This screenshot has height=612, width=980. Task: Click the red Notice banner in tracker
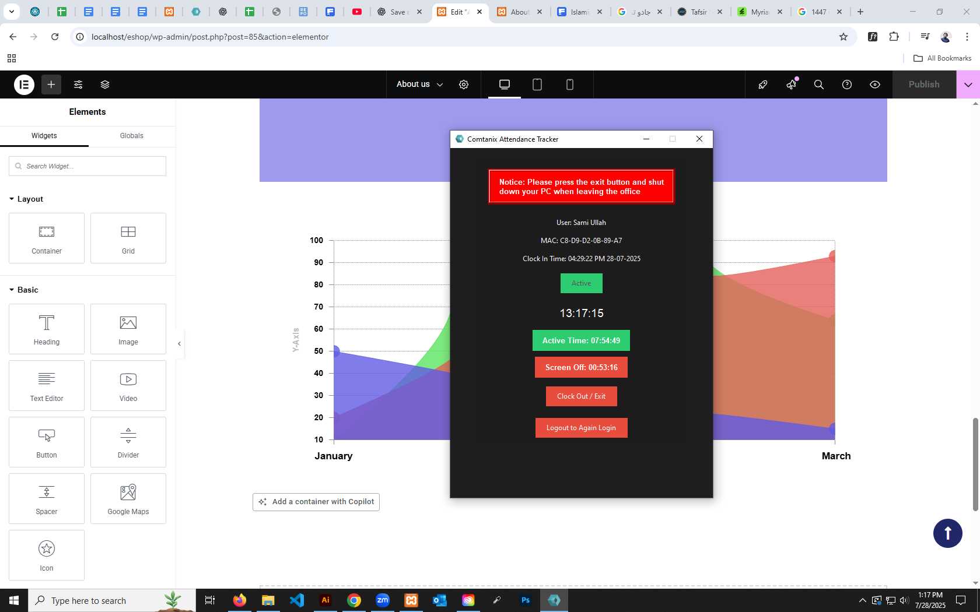tap(582, 187)
